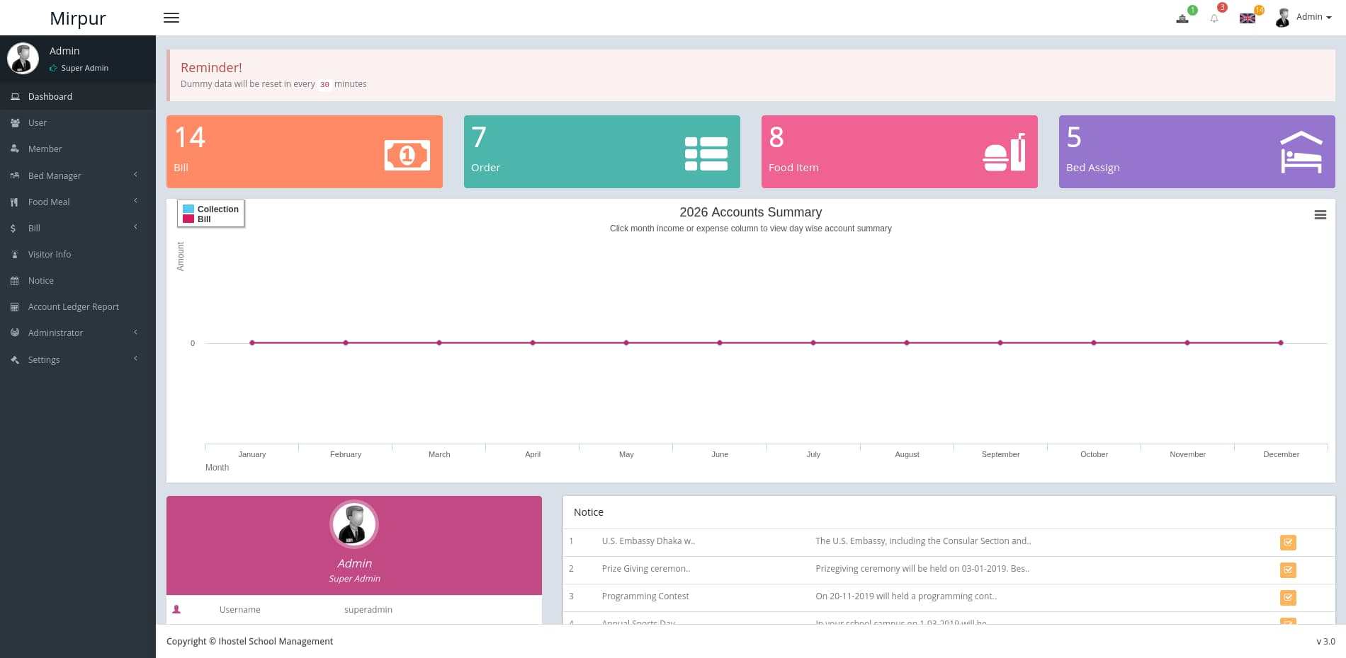
Task: Open the chart context menu icon
Action: pyautogui.click(x=1320, y=215)
